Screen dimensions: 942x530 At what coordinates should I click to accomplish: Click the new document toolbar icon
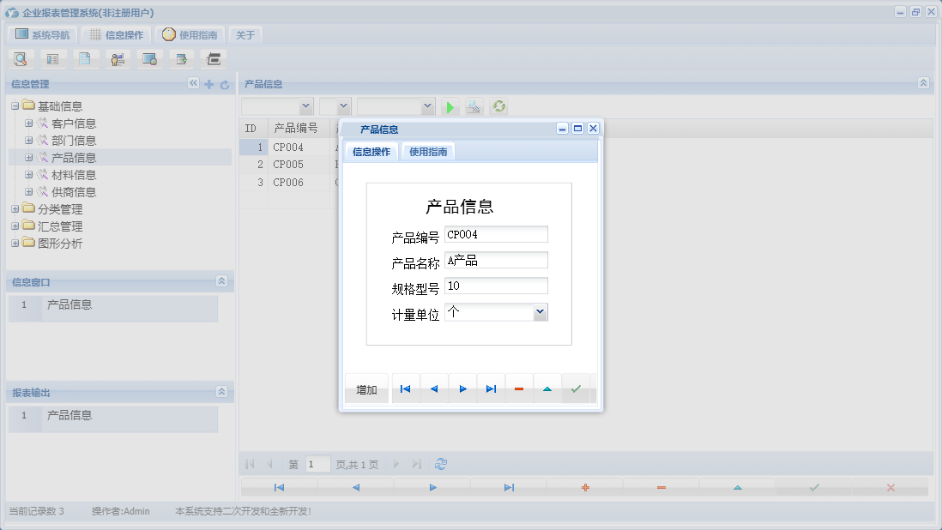[84, 58]
